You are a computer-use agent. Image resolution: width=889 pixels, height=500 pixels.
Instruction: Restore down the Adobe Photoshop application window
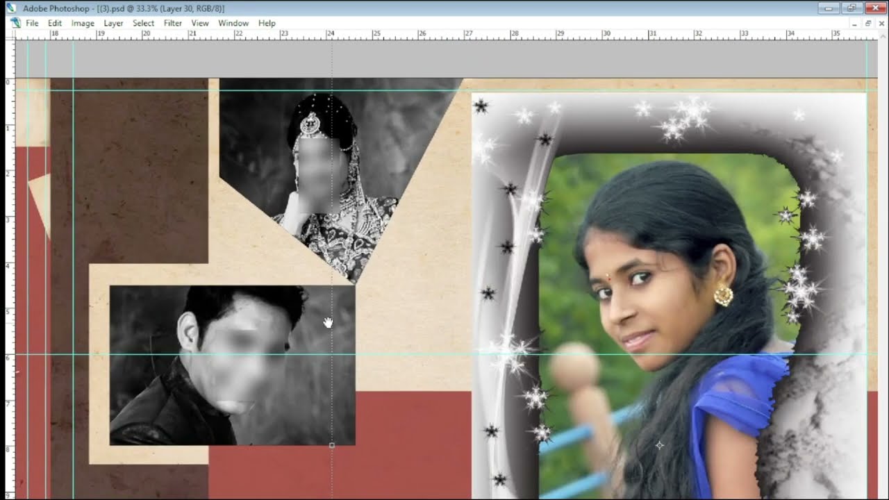click(x=851, y=8)
